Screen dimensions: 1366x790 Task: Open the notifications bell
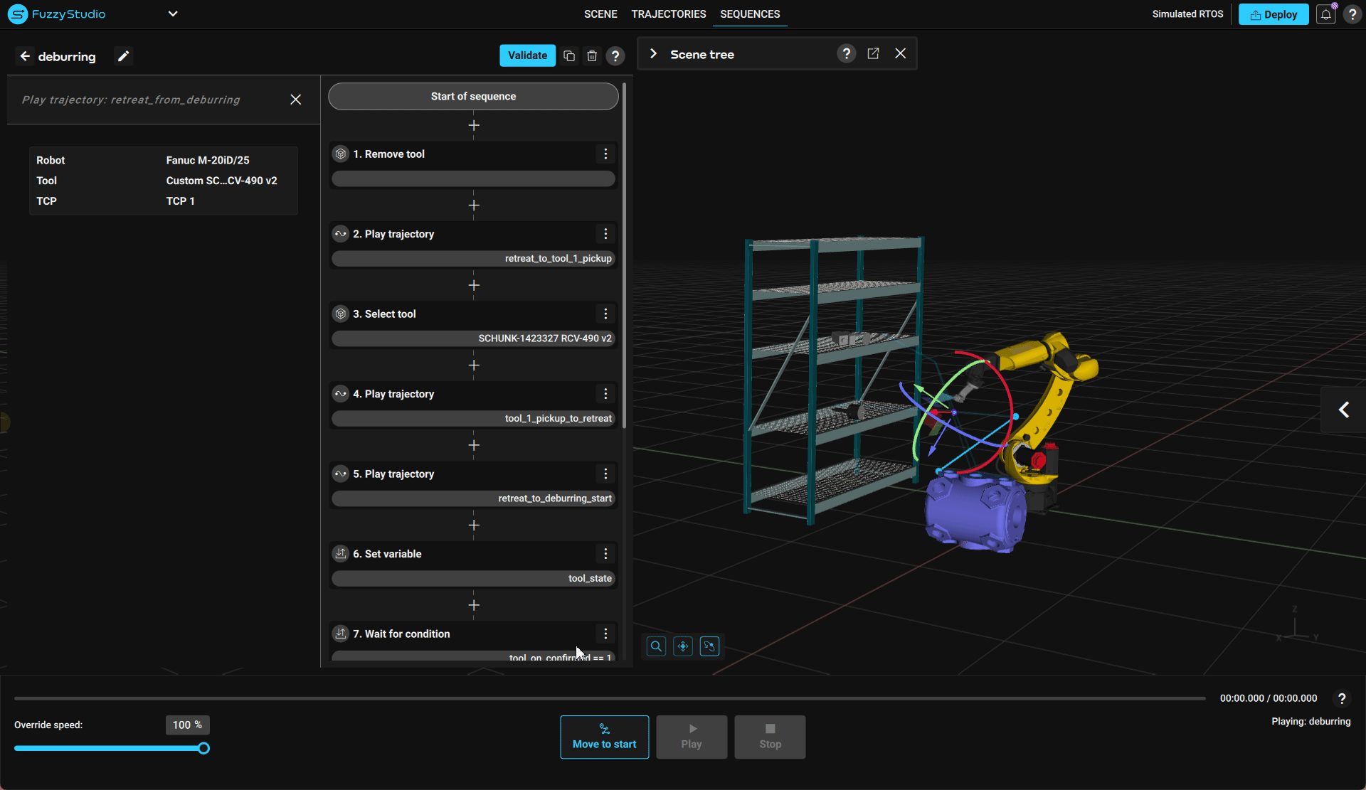pyautogui.click(x=1325, y=14)
